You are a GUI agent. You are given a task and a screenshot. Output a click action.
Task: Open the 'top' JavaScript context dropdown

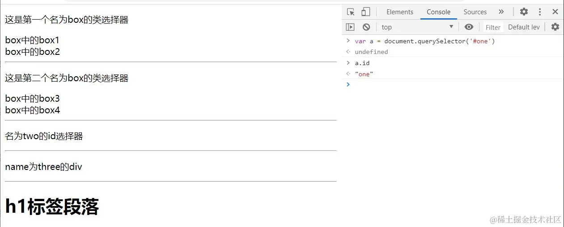coord(417,27)
